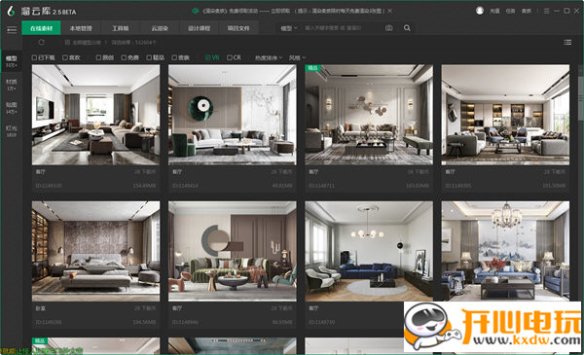The height and width of the screenshot is (355, 584).
Task: Click the camera image-search icon
Action: tap(388, 28)
